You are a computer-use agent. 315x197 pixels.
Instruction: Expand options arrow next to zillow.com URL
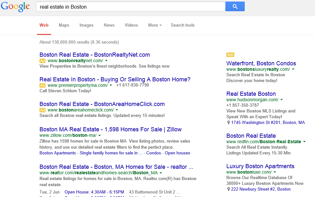[x=100, y=135]
